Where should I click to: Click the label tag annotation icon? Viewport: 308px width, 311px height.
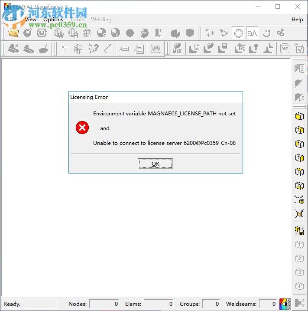pos(124,49)
